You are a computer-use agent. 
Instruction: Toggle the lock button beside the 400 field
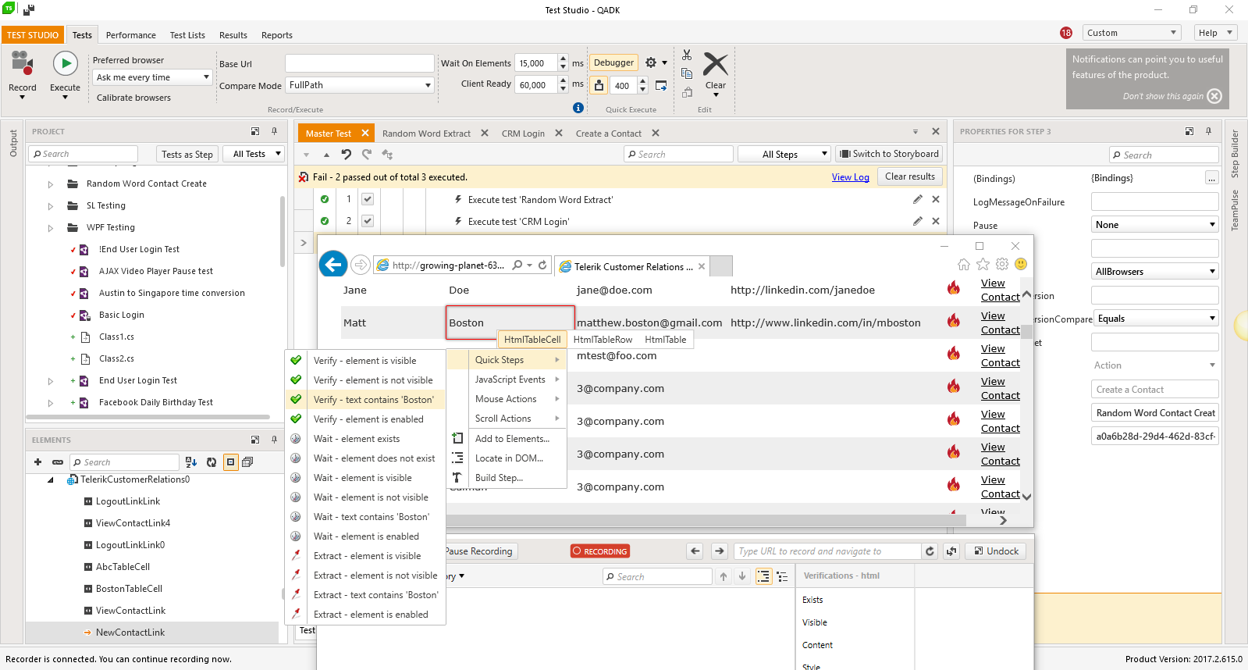coord(599,85)
